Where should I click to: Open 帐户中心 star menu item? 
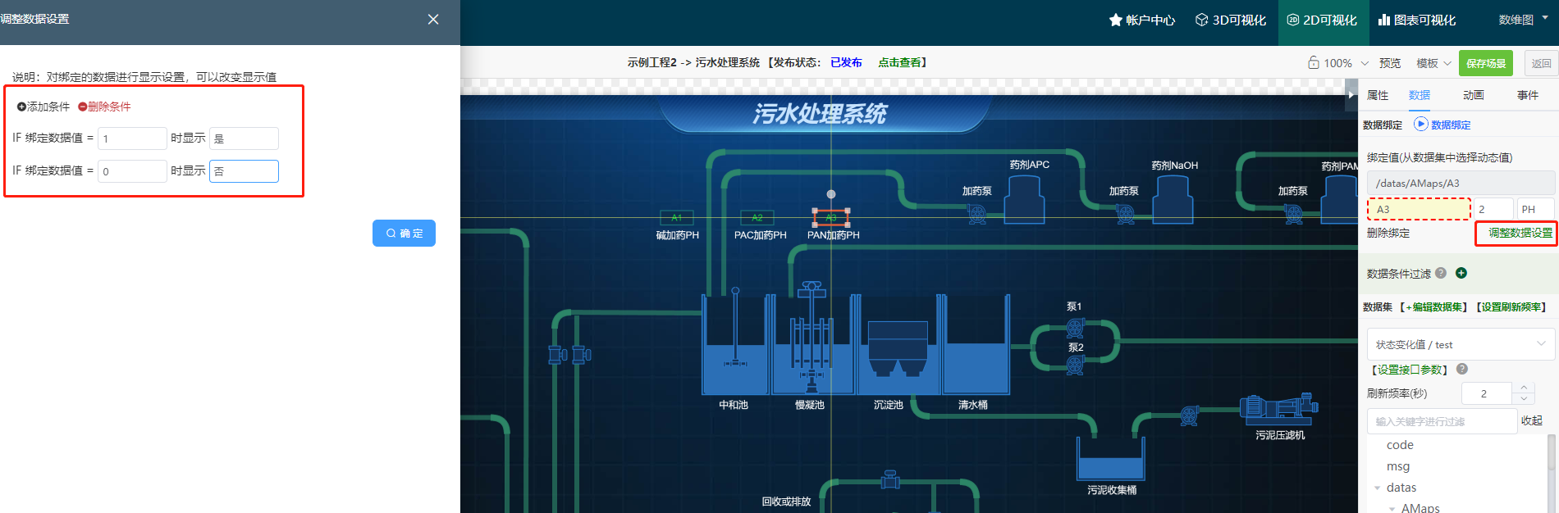coord(1141,20)
